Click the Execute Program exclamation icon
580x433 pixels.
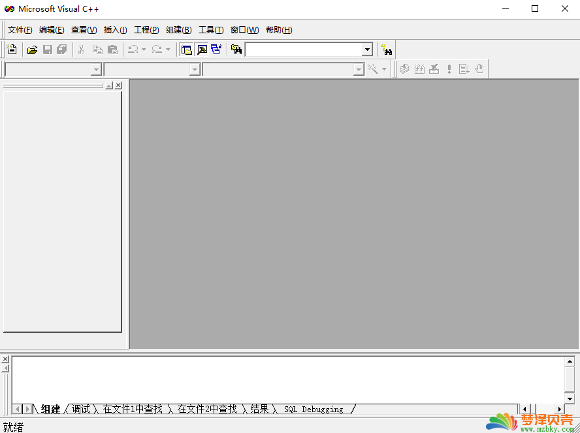[449, 68]
